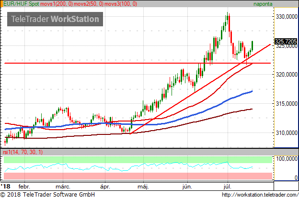
Task: Click the current price tag 325,7205
Action: [286, 41]
